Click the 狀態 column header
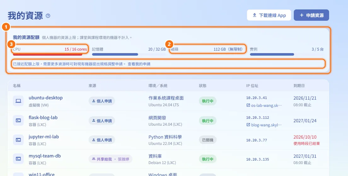348x176 pixels. point(203,86)
